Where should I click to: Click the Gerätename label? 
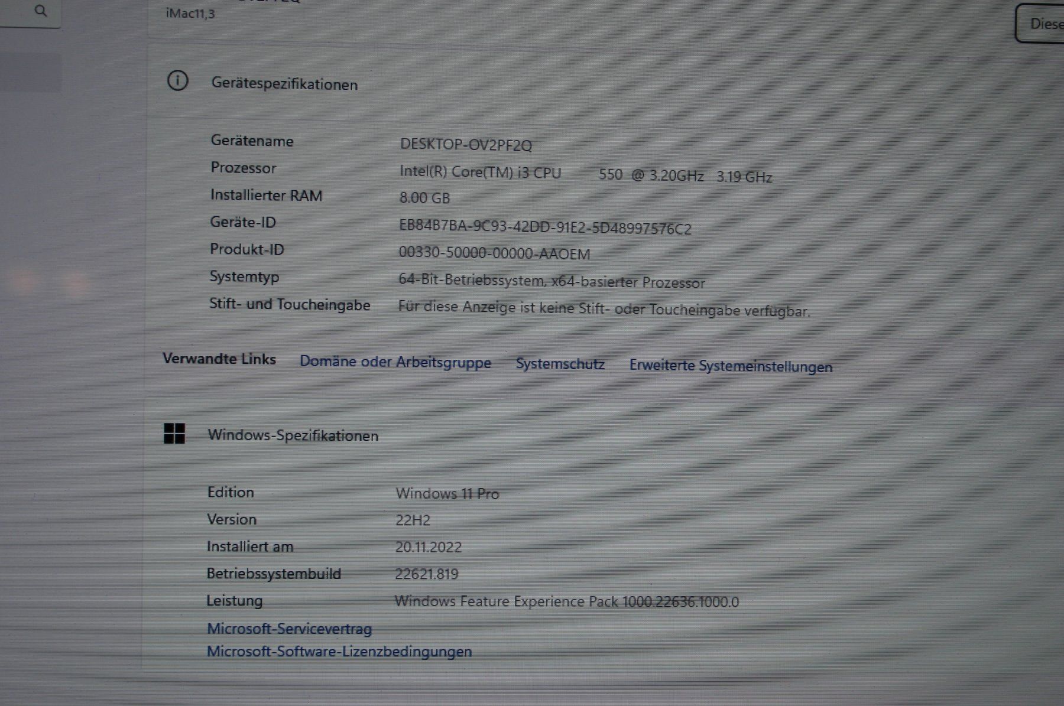(252, 141)
